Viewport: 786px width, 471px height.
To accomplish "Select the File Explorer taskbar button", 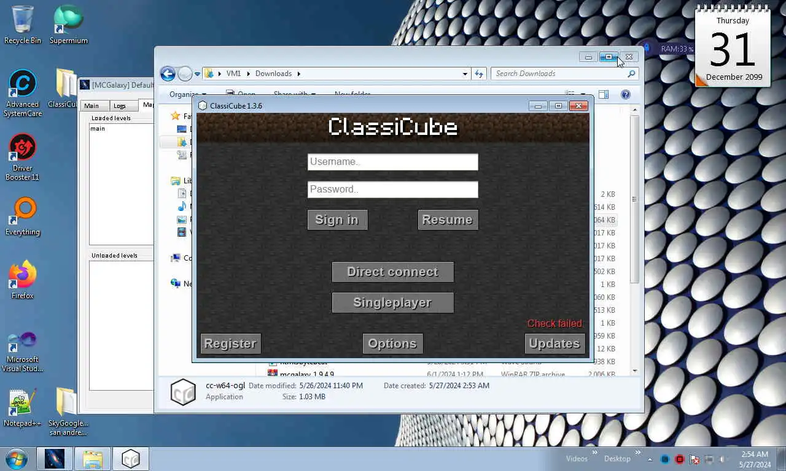I will click(93, 459).
